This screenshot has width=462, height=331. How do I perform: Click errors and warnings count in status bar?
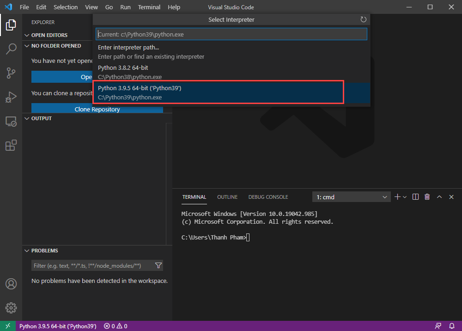(115, 326)
